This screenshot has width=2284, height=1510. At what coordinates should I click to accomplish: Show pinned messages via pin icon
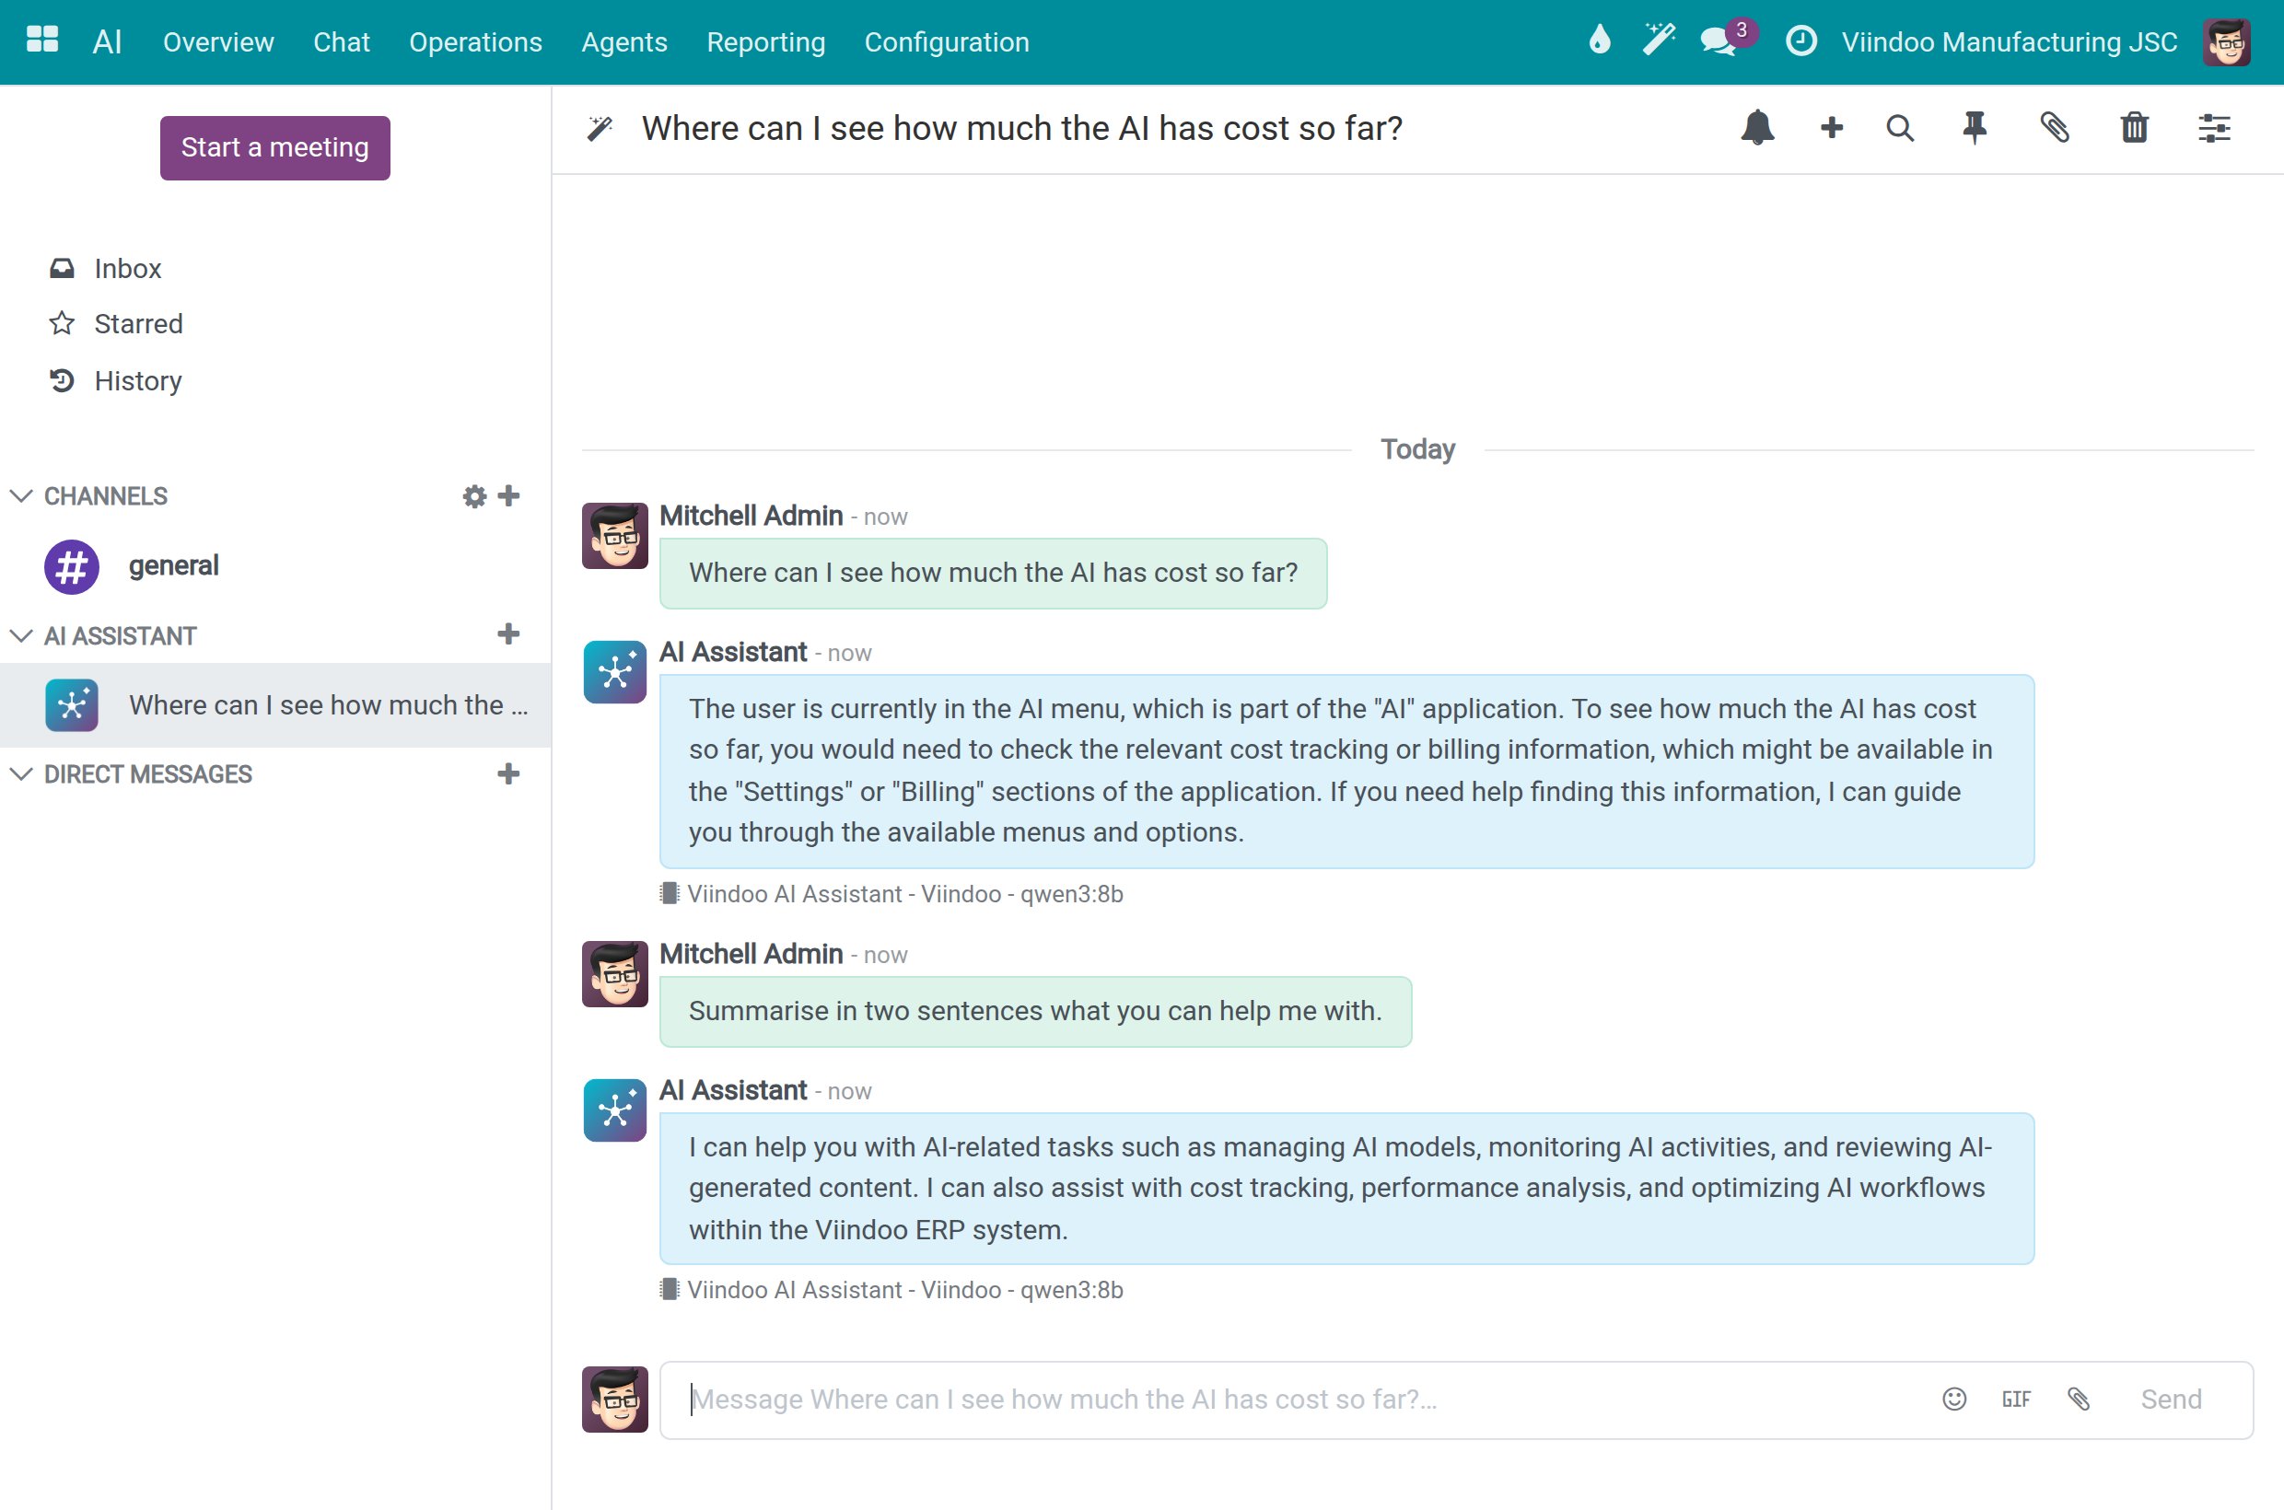click(x=1975, y=128)
